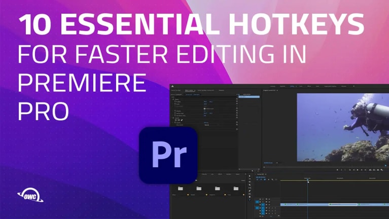389x219 pixels.
Task: Expand the Motion effect properties
Action: click(x=171, y=99)
